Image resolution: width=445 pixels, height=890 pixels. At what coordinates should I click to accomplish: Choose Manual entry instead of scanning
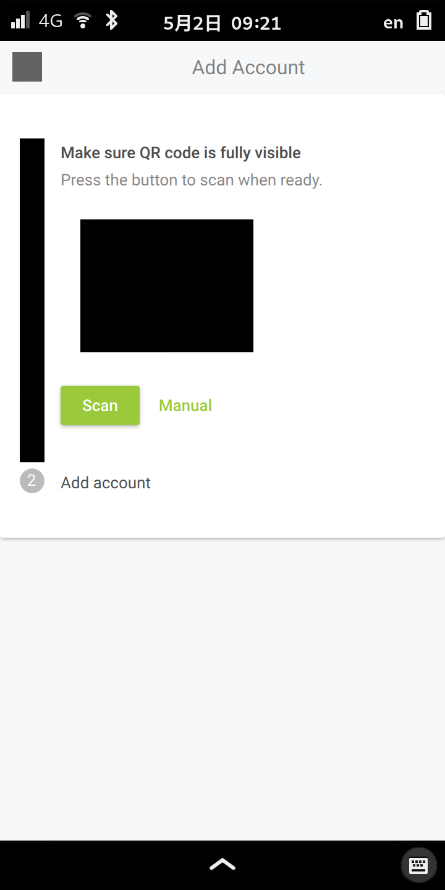click(185, 405)
